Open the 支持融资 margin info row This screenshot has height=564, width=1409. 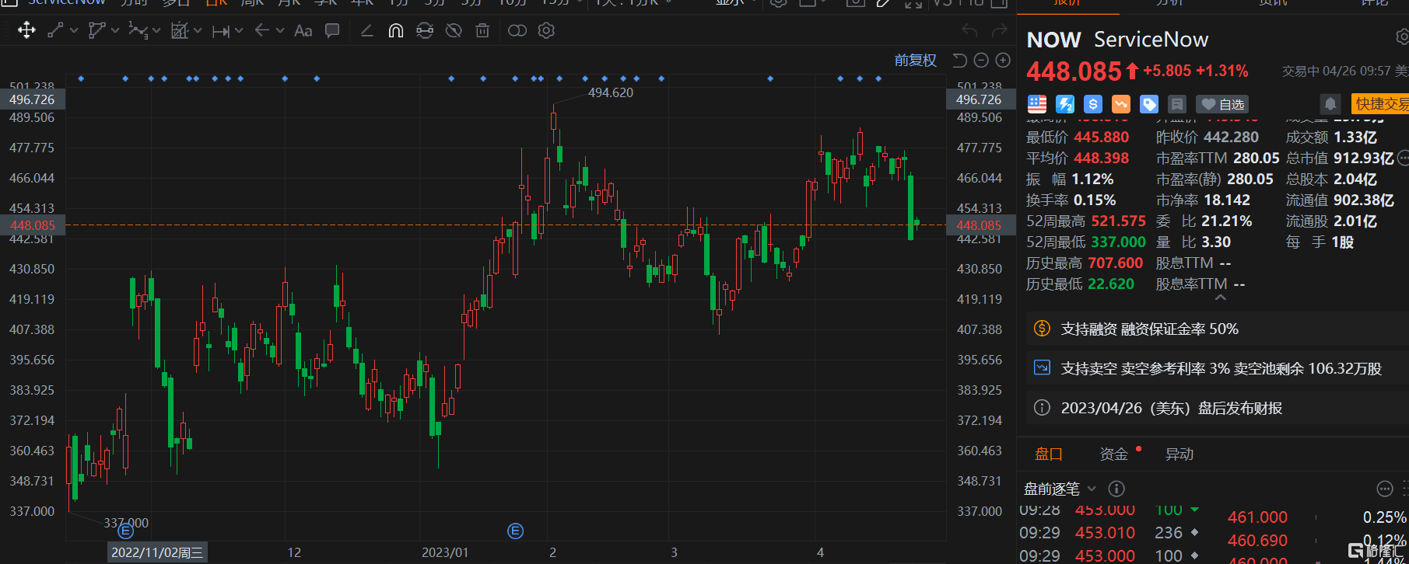click(1218, 329)
